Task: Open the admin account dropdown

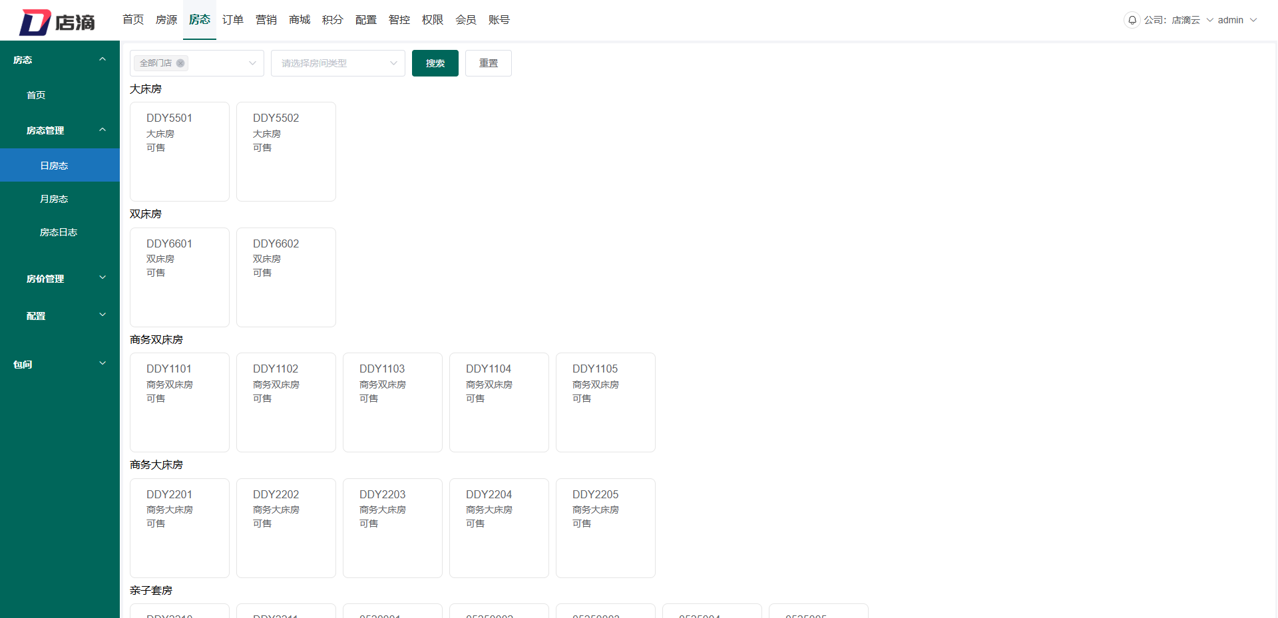Action: coord(1236,20)
